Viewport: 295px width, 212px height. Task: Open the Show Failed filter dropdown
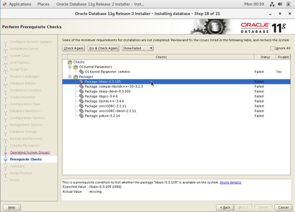(138, 48)
